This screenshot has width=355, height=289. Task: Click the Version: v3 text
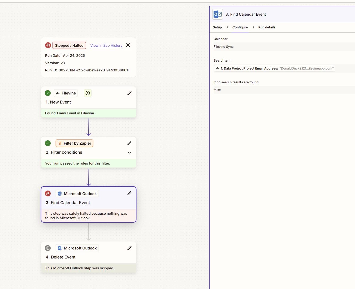click(55, 63)
